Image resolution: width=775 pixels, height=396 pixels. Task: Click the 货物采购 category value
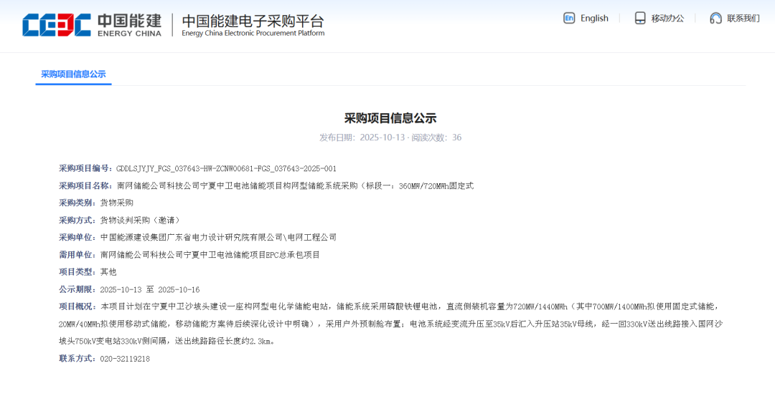tap(116, 203)
